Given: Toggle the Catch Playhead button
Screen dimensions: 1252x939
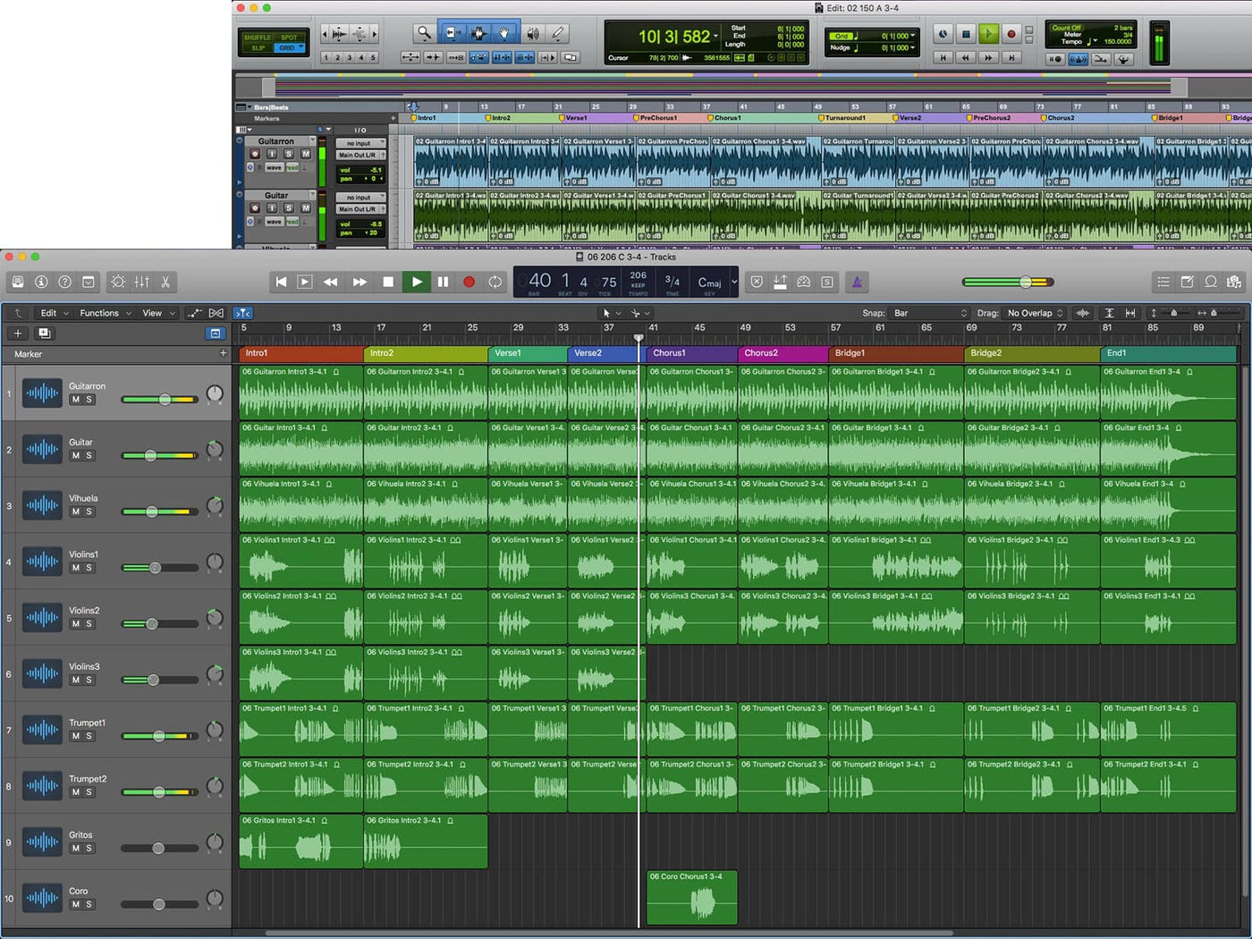Looking at the screenshot, I should [x=242, y=313].
